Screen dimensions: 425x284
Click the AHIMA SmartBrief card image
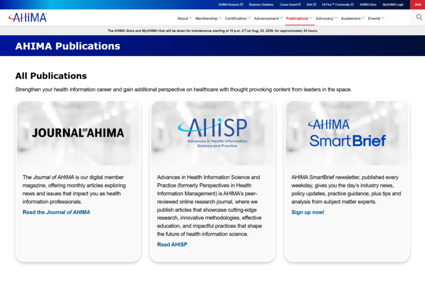pyautogui.click(x=347, y=133)
